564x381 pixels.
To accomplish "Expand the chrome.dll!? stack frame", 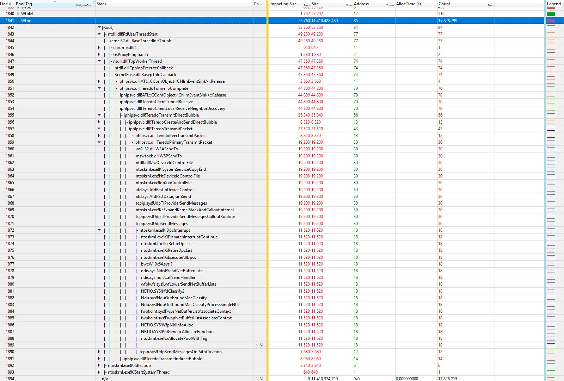I will (x=99, y=48).
